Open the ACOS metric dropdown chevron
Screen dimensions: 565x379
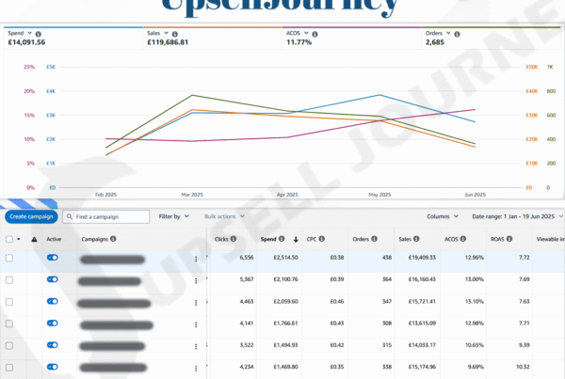click(306, 33)
